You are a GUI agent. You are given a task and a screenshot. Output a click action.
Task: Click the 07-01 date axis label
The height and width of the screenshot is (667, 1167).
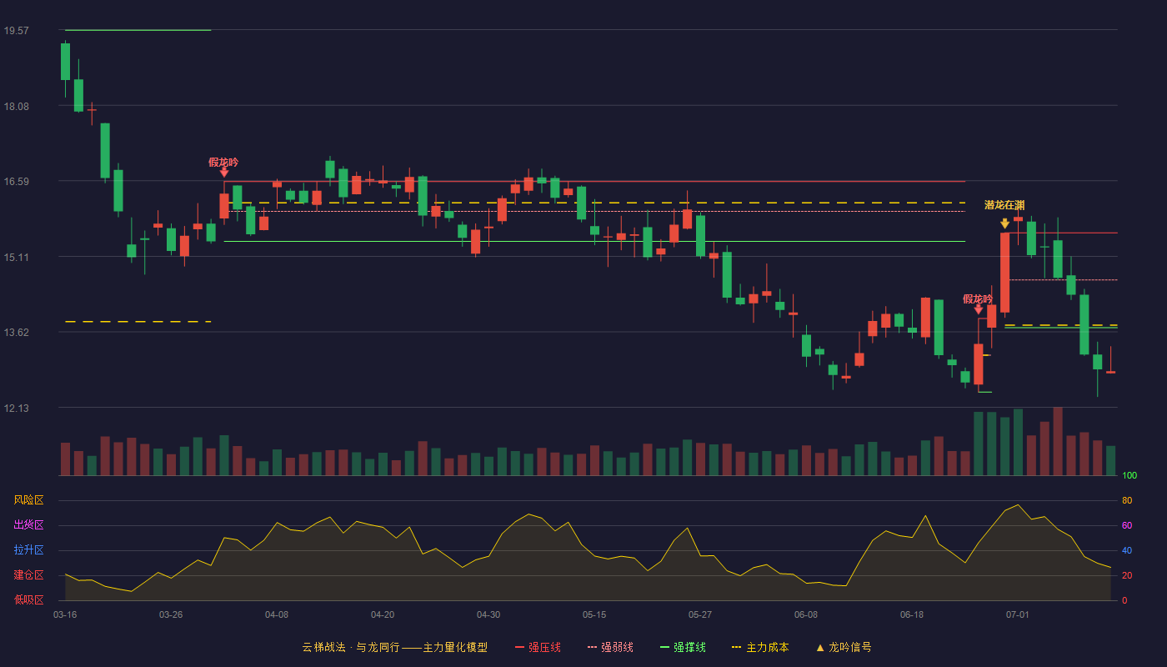coord(1018,614)
